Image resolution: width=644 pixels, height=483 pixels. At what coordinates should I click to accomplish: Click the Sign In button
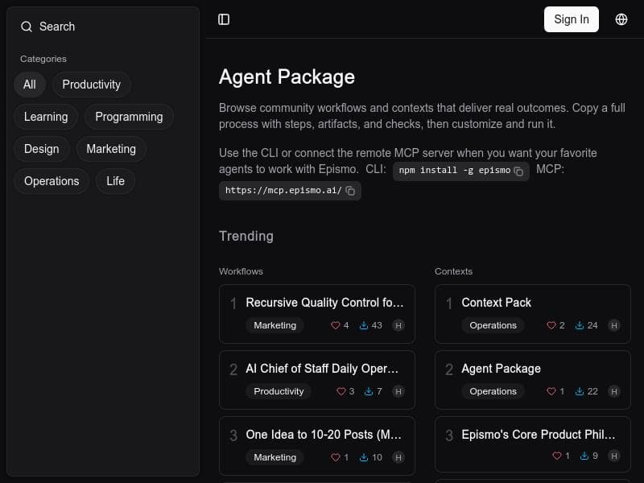572,19
